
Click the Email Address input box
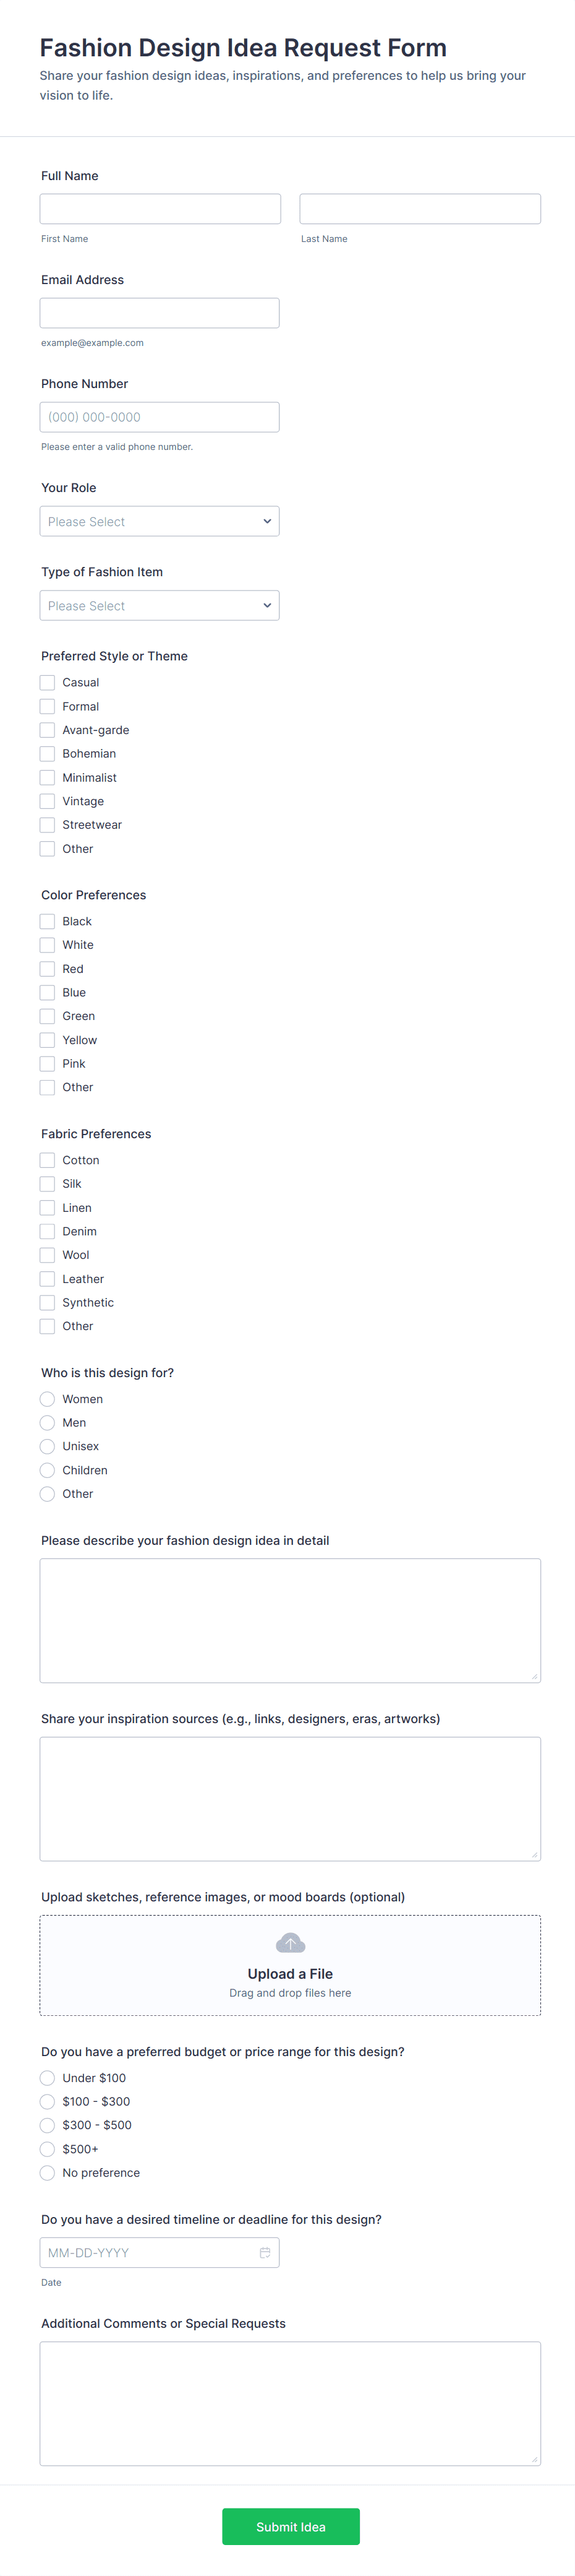tap(160, 313)
